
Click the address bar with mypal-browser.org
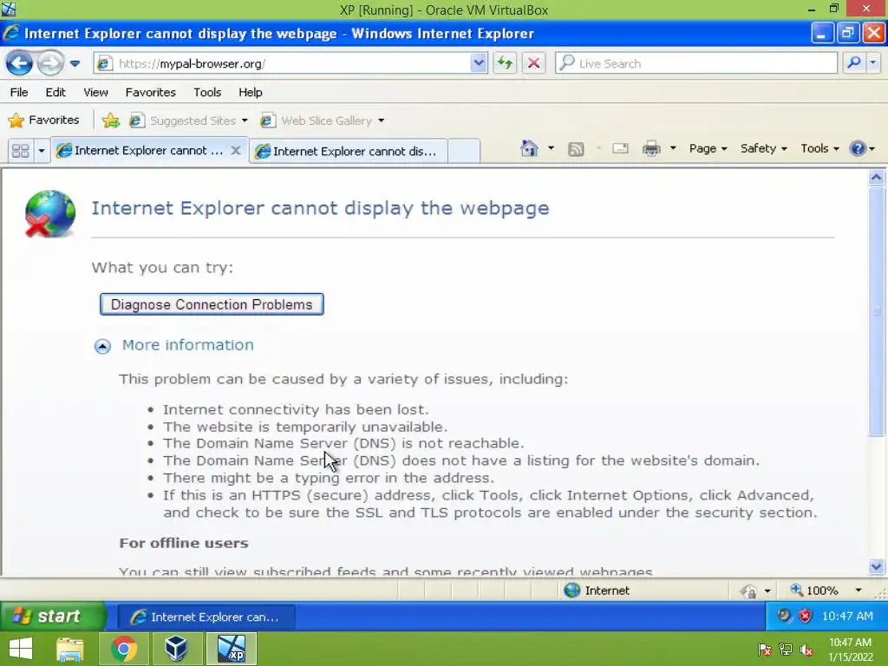282,63
